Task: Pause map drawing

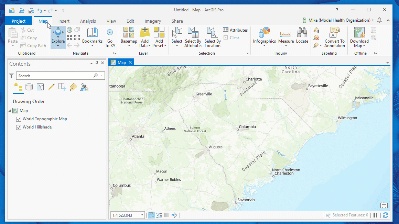Action: pos(375,215)
